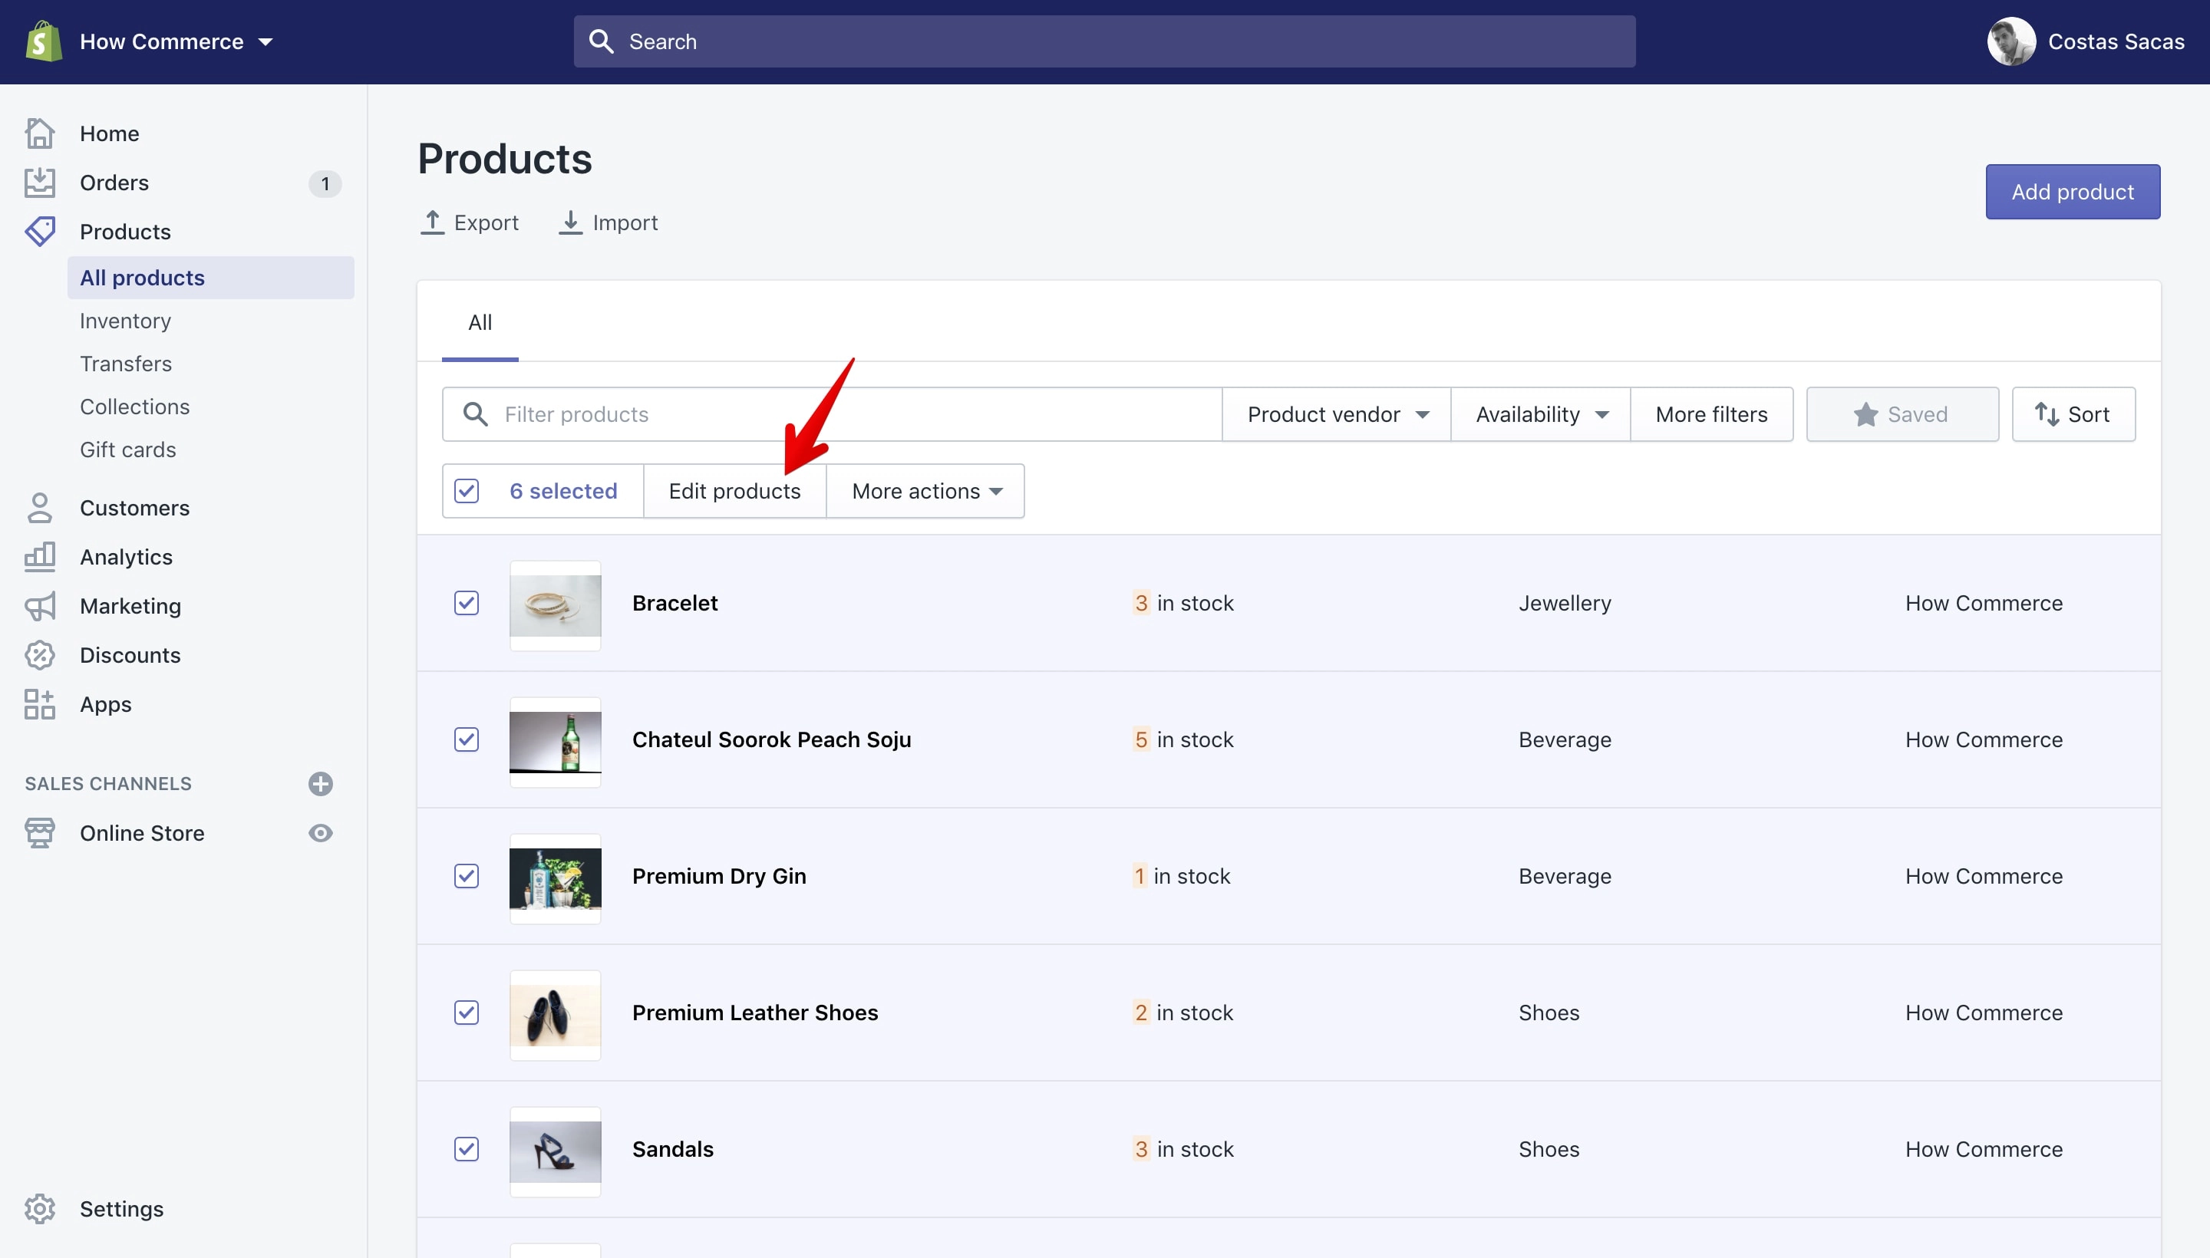Click the More filters button
The height and width of the screenshot is (1258, 2210).
coord(1711,414)
